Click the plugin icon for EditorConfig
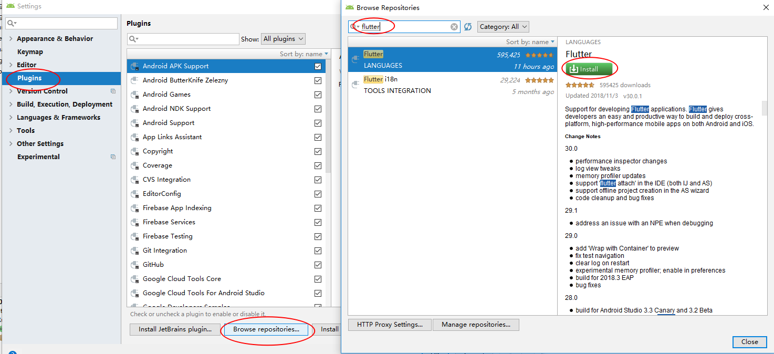 [x=135, y=194]
